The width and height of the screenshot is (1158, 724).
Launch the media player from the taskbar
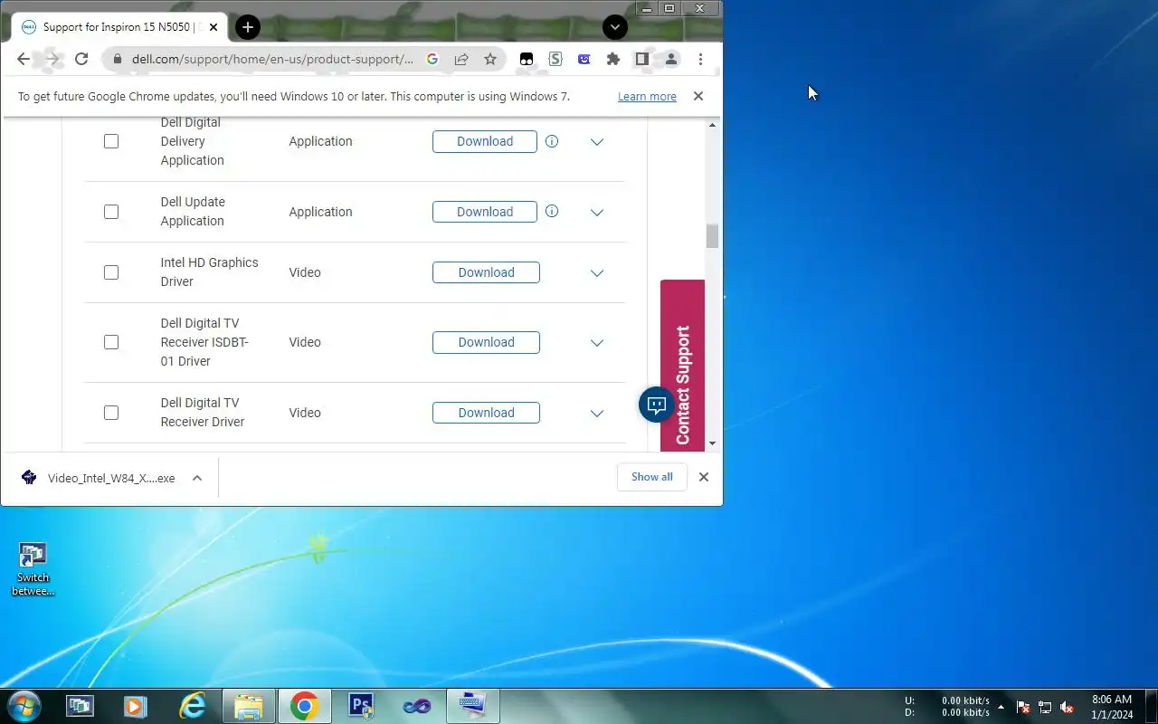[x=136, y=706]
